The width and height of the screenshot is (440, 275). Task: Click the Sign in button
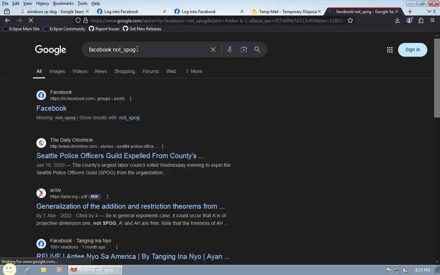412,49
